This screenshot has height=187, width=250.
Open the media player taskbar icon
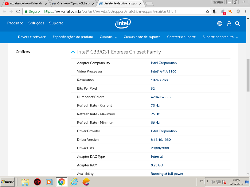tap(49, 182)
